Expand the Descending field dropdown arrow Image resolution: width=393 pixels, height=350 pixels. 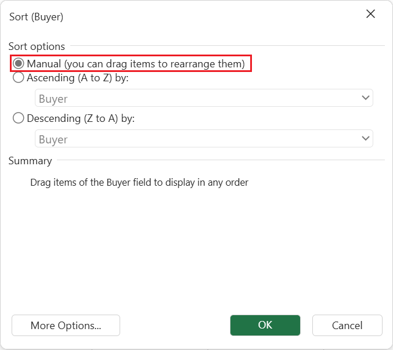coord(366,139)
